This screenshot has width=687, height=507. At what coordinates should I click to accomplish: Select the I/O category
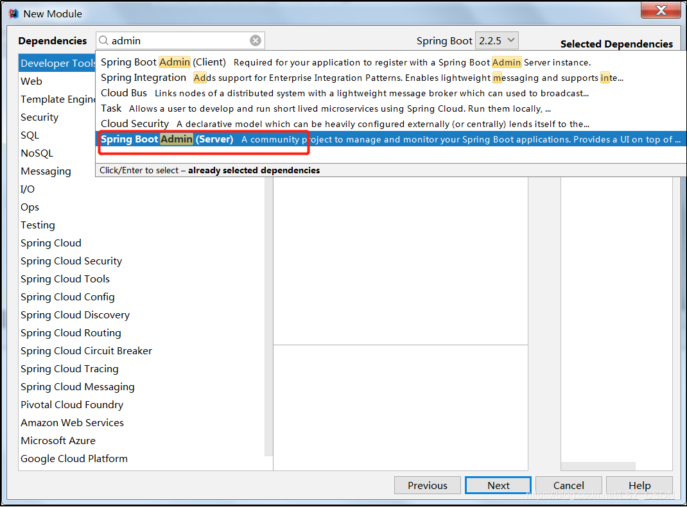coord(141,189)
